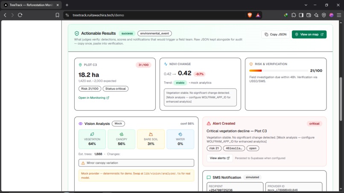Click the success status badge
344x193 pixels.
(x=127, y=33)
